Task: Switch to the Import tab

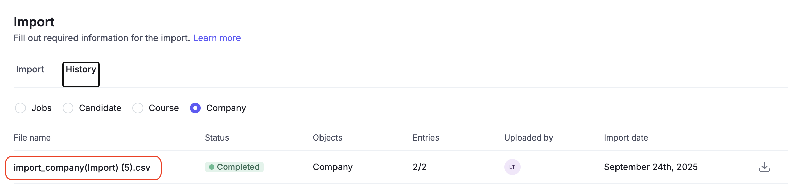Action: click(30, 69)
